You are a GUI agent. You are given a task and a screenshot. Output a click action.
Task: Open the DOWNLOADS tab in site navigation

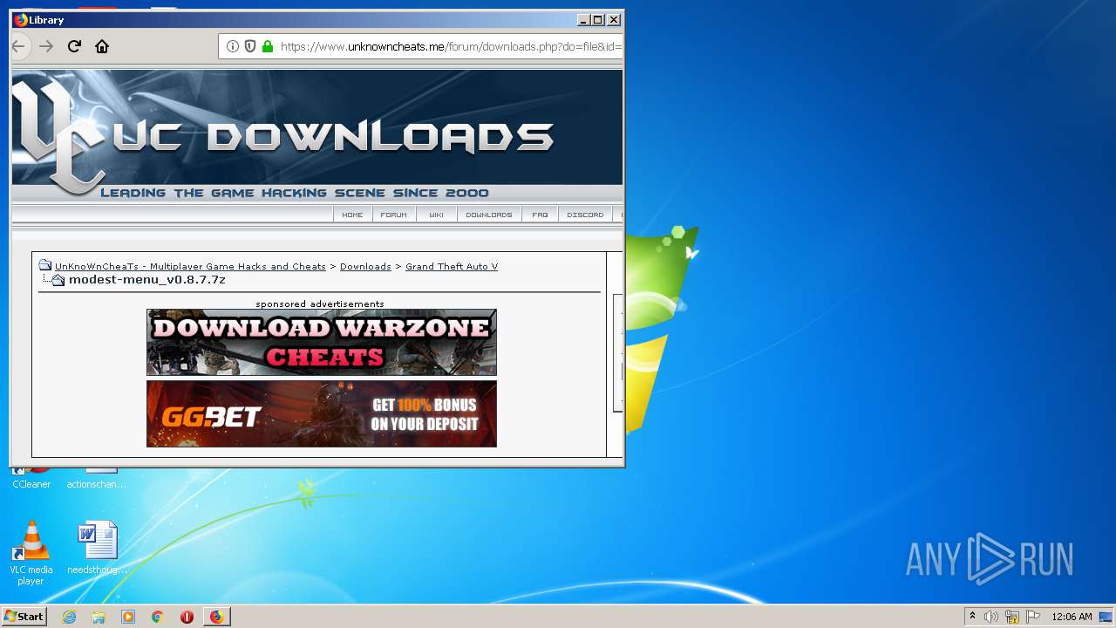coord(489,215)
